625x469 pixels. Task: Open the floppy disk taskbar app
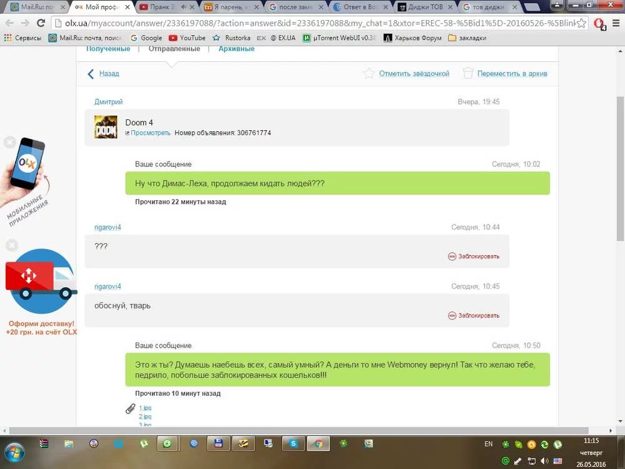click(218, 443)
